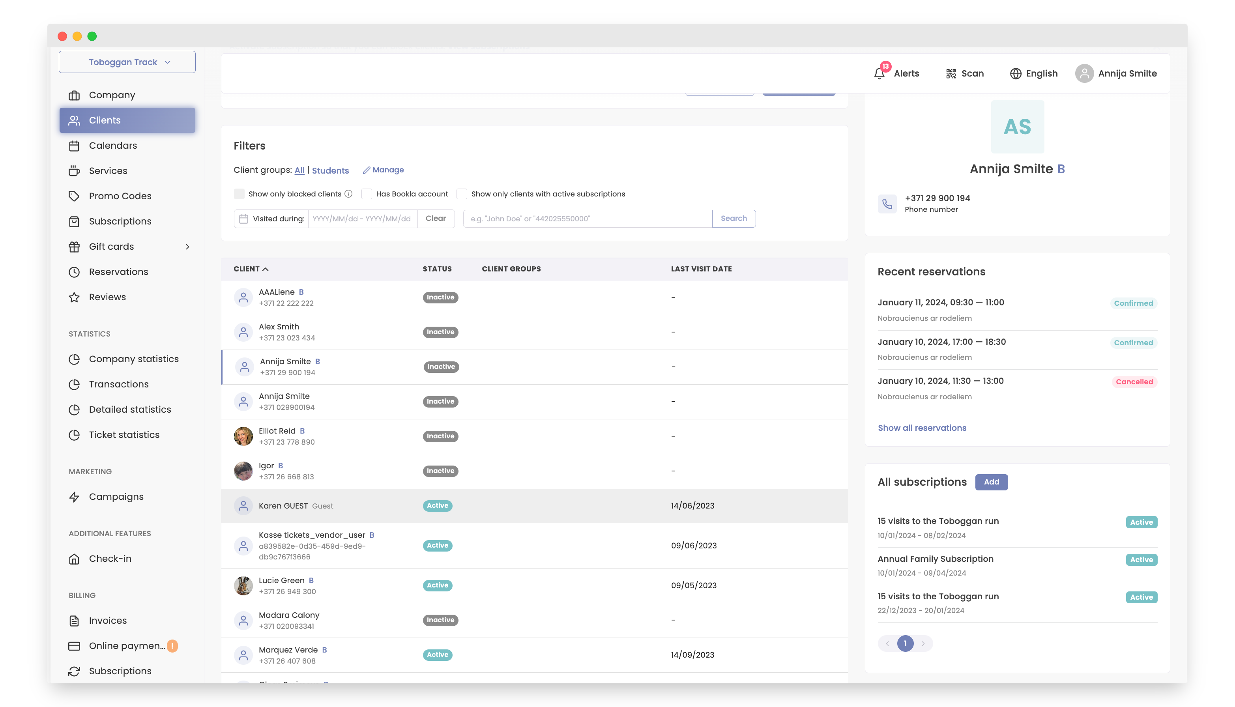Expand the Gift cards submenu arrow
Viewport: 1235px width, 707px height.
pyautogui.click(x=187, y=247)
